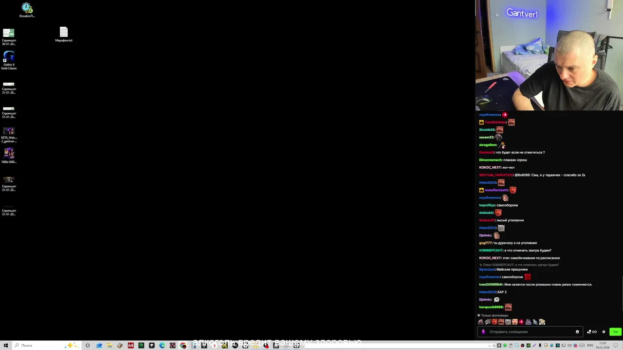Open the NVIDIA tray icon
Screen dimensions: 623x350
pos(528,346)
